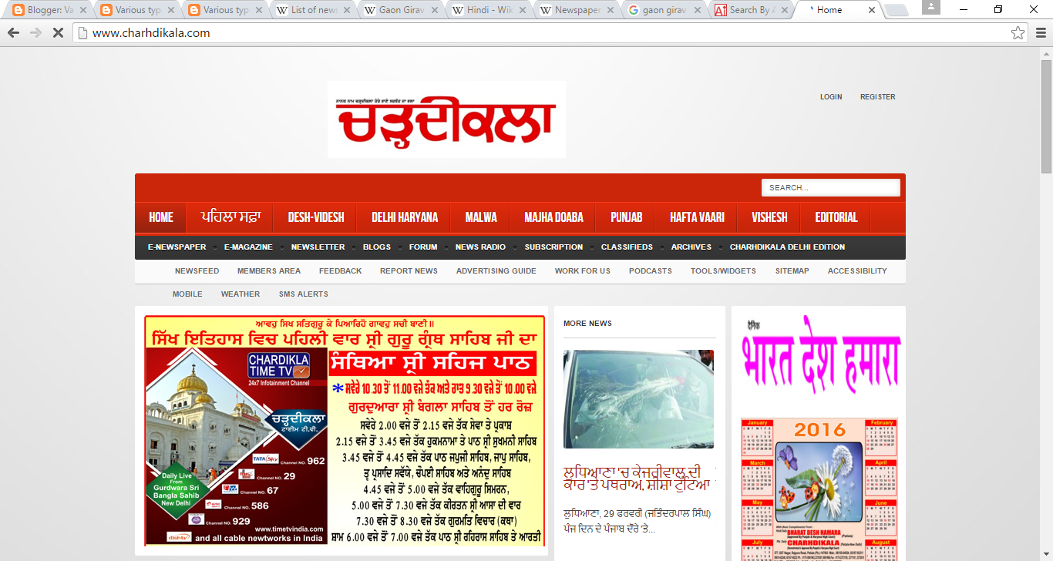Open the NEWSFEED link

[197, 271]
